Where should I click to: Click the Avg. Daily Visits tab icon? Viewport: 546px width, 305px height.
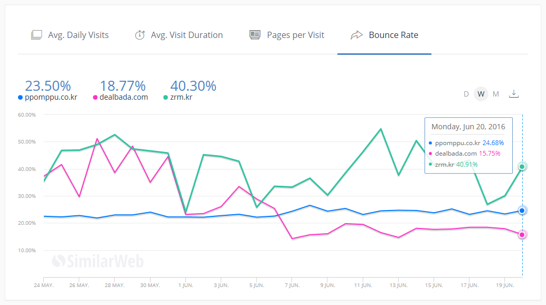coord(36,35)
